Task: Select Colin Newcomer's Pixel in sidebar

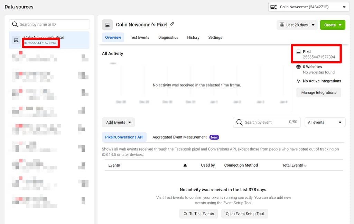Action: pos(49,40)
